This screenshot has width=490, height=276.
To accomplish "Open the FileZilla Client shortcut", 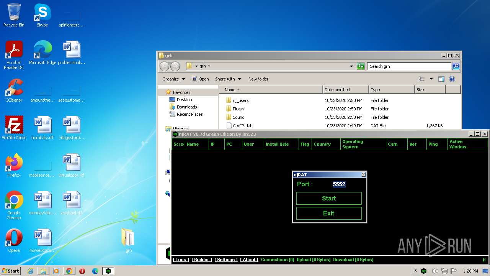I will click(14, 128).
